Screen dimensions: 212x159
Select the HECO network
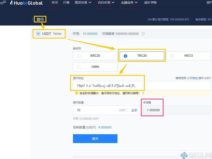pos(173,56)
